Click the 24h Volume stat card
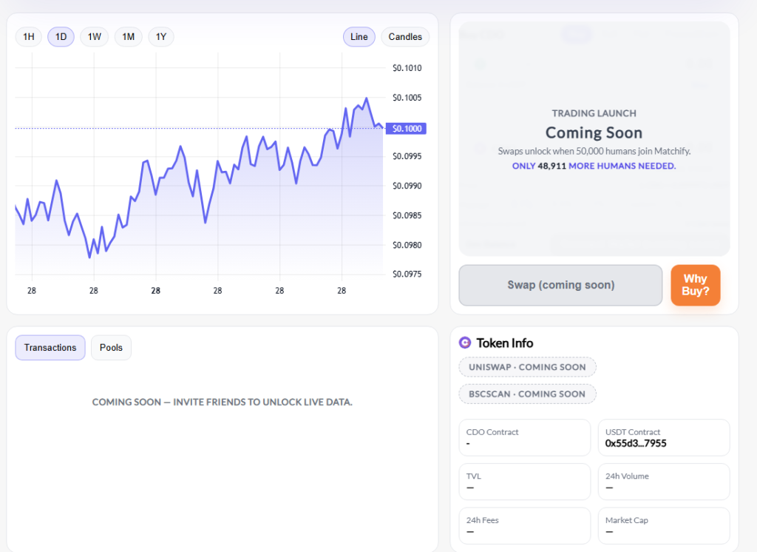Viewport: 757px width, 552px height. point(663,482)
